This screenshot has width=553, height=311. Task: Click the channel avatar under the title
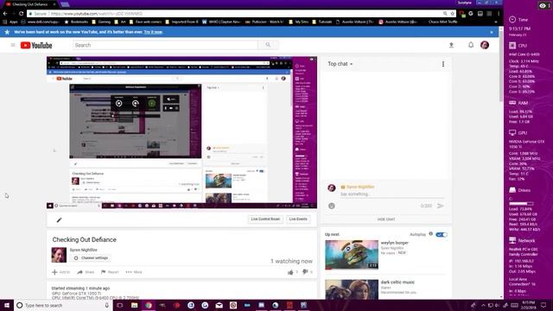click(59, 255)
